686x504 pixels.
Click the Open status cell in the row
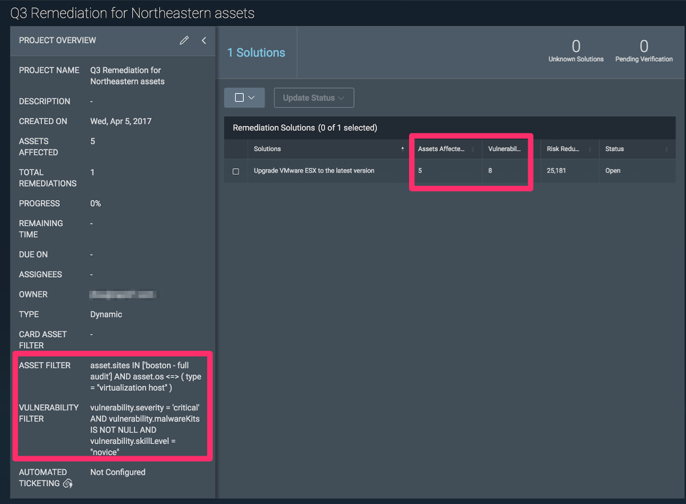(x=613, y=171)
